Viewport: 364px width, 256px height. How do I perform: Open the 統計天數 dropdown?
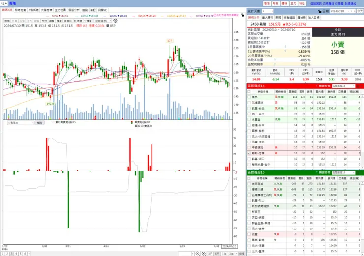[268, 11]
